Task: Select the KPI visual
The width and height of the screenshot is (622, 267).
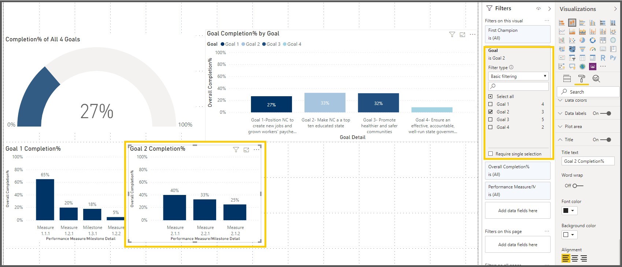Action: pos(562,58)
